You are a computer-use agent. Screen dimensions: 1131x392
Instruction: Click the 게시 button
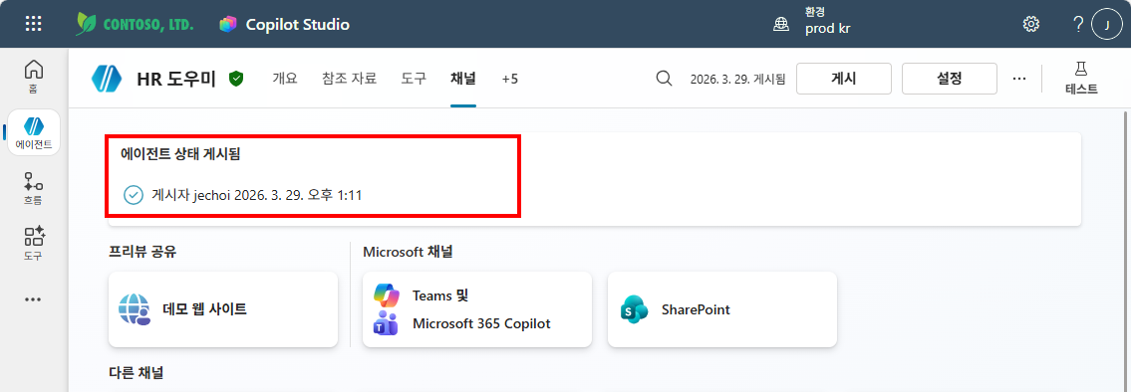point(844,79)
